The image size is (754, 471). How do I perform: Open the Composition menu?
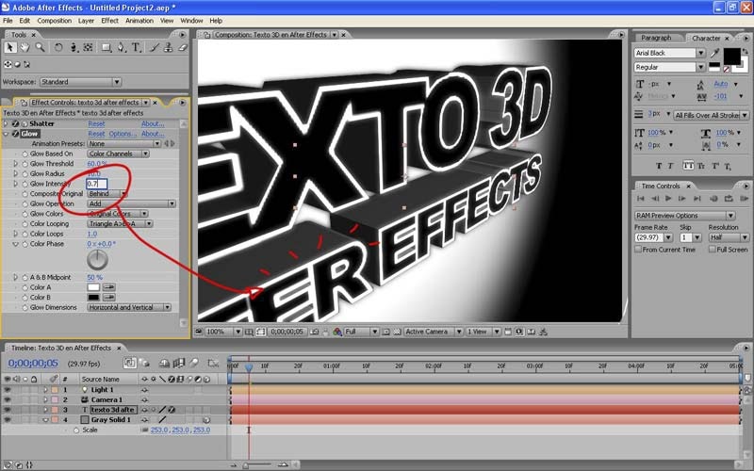pyautogui.click(x=55, y=21)
